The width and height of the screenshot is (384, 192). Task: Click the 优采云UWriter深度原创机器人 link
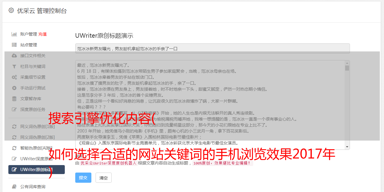coord(108,163)
